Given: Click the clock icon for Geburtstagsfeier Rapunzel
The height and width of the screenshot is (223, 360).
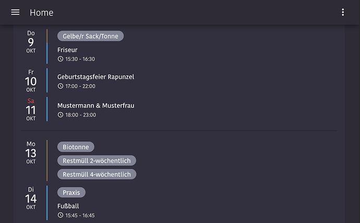Looking at the screenshot, I should click(x=61, y=86).
